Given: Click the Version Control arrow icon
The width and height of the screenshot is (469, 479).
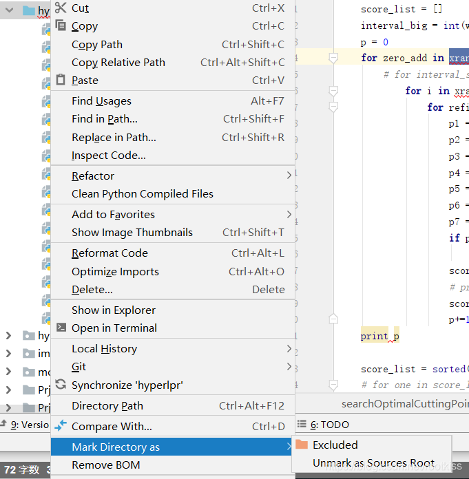Looking at the screenshot, I should pos(3,423).
